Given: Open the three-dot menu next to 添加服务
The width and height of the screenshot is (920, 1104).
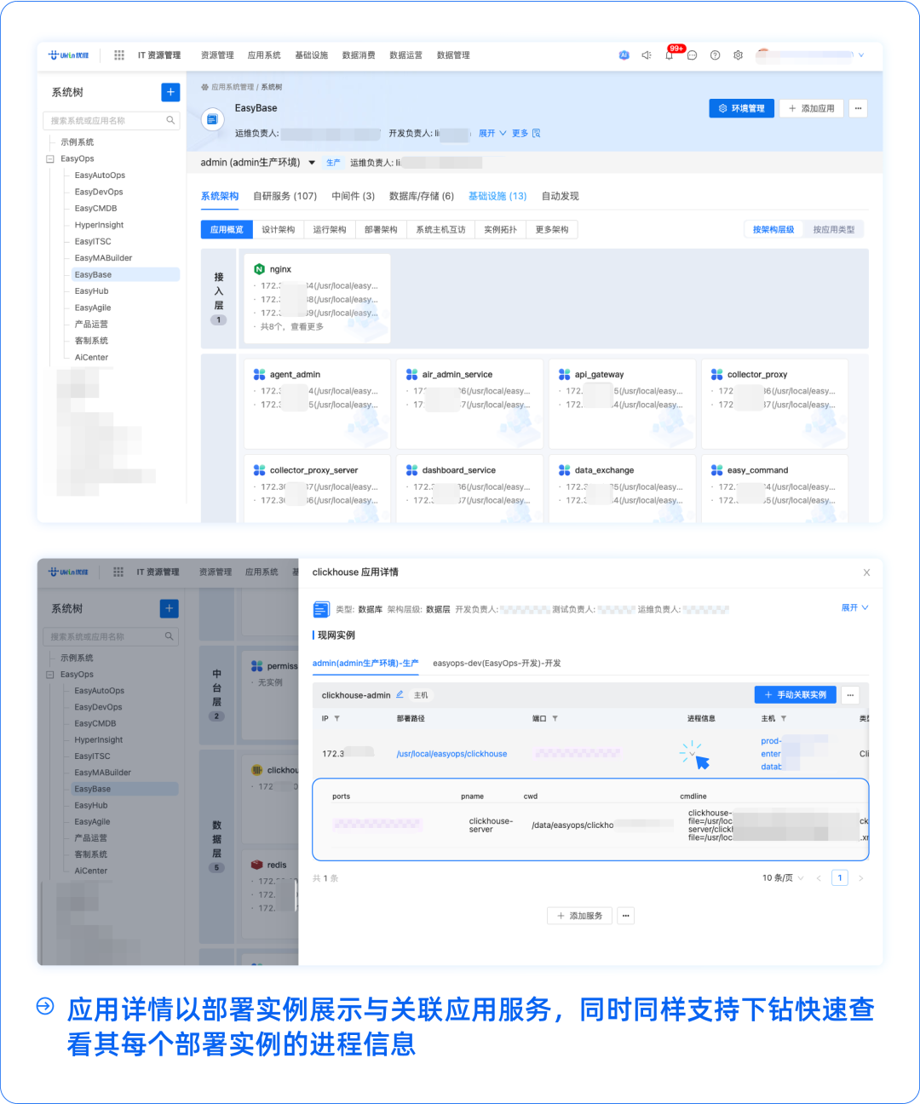Looking at the screenshot, I should click(626, 916).
